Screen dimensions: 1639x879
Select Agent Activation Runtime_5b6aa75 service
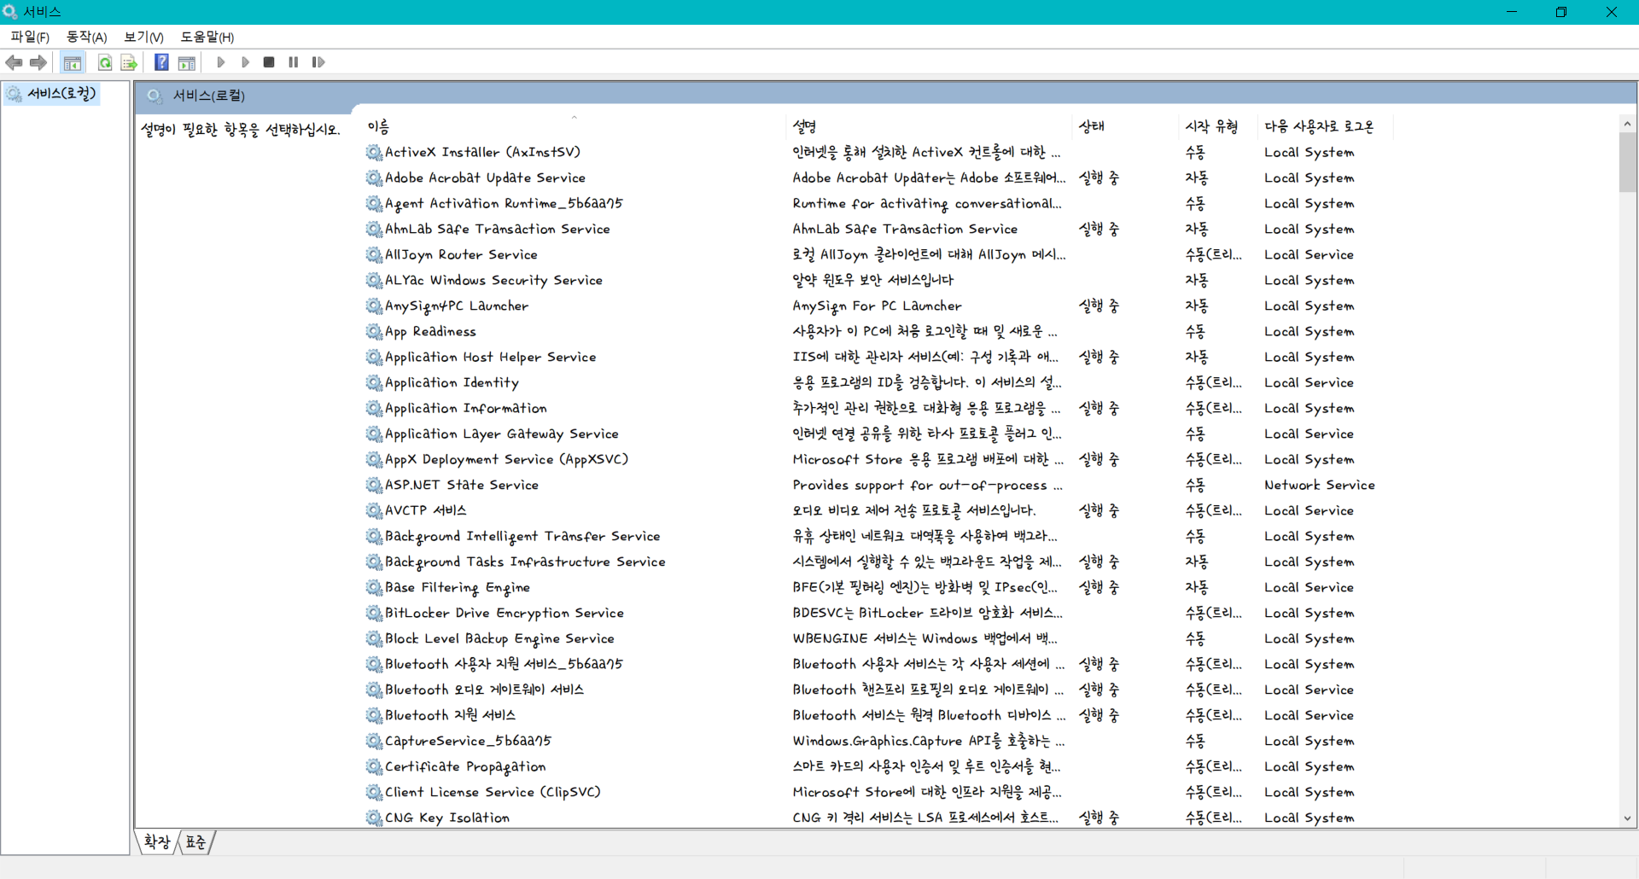point(504,203)
